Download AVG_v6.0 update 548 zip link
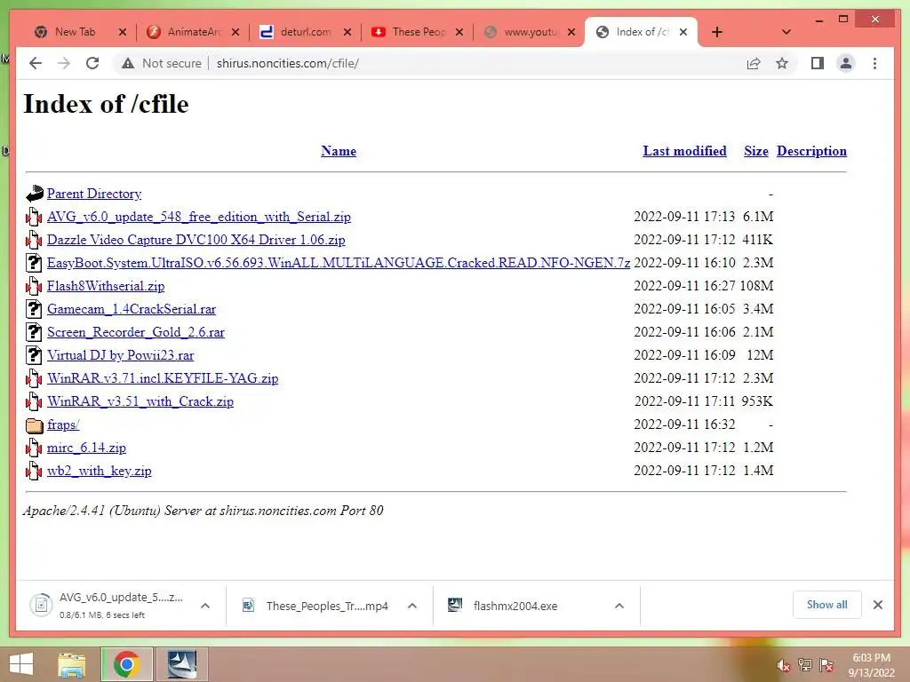 198,217
